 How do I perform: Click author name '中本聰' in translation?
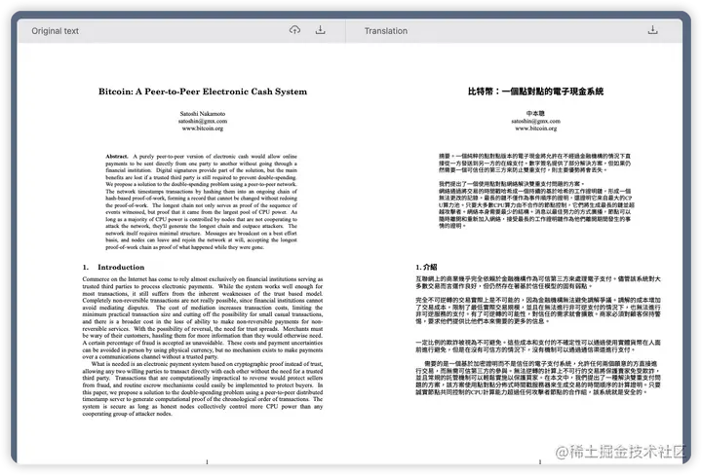pos(535,114)
